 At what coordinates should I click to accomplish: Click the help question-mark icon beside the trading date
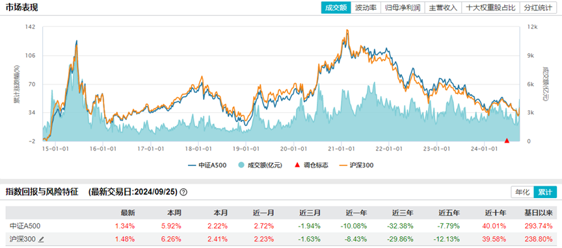click(183, 192)
